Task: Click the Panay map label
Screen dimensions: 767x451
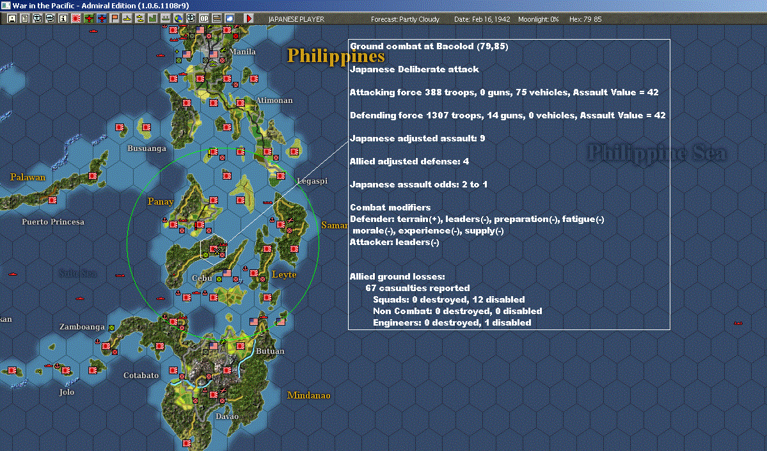Action: click(x=161, y=202)
